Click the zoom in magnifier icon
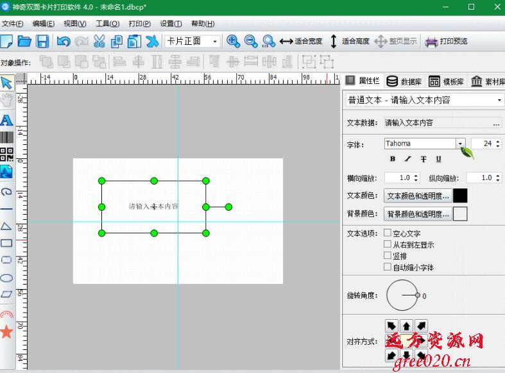Viewport: 505px width, 373px height. tap(233, 42)
